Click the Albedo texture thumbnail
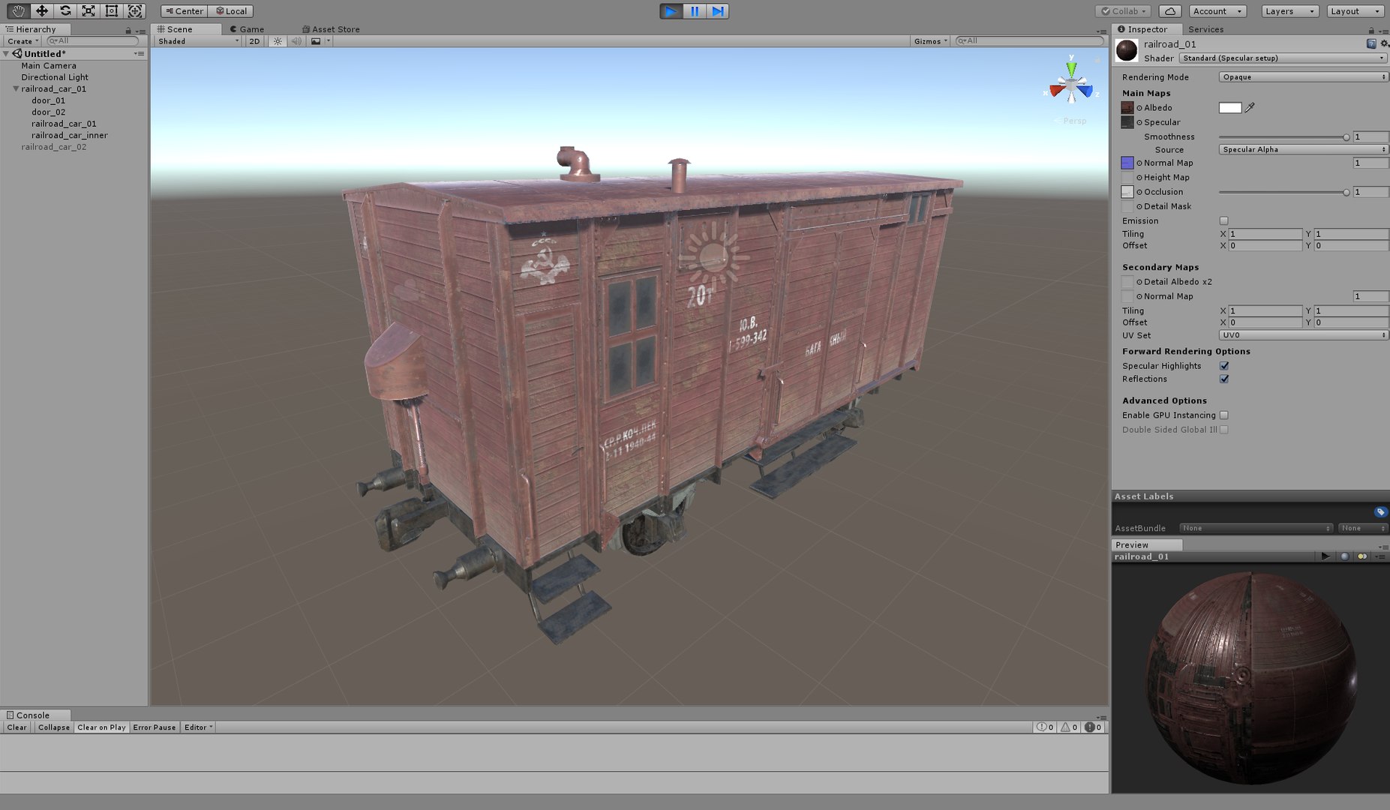 (1127, 108)
